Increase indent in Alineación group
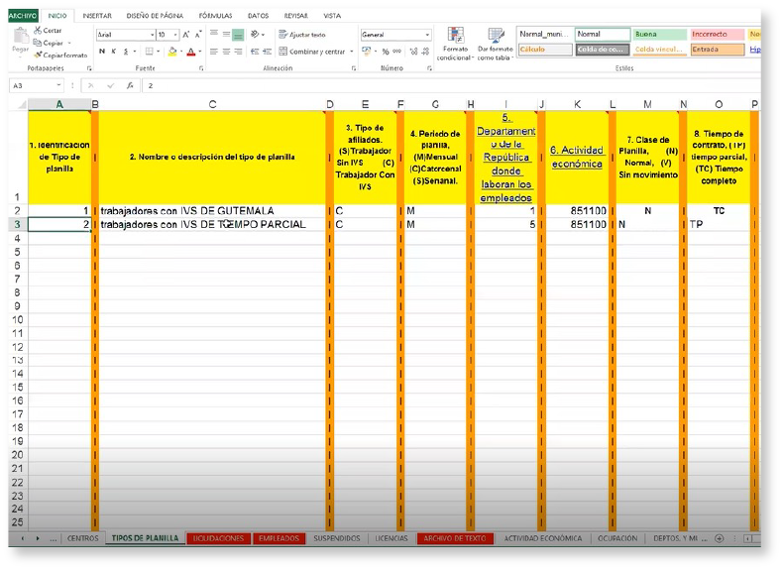783x570 pixels. 268,52
